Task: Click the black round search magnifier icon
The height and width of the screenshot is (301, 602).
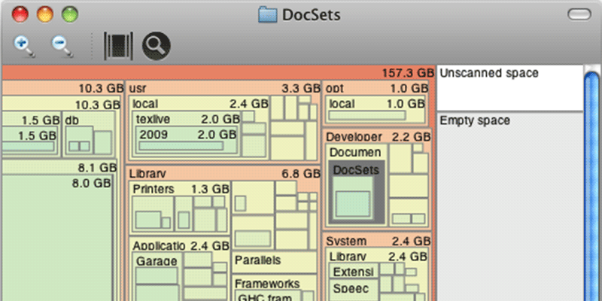Action: [157, 46]
